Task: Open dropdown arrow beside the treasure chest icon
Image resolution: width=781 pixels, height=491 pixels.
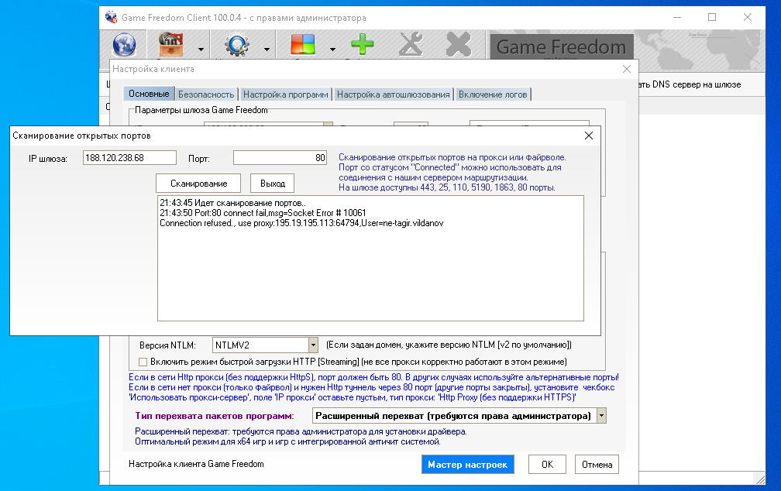Action: (201, 49)
